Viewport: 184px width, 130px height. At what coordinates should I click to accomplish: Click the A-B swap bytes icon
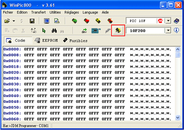(34, 31)
